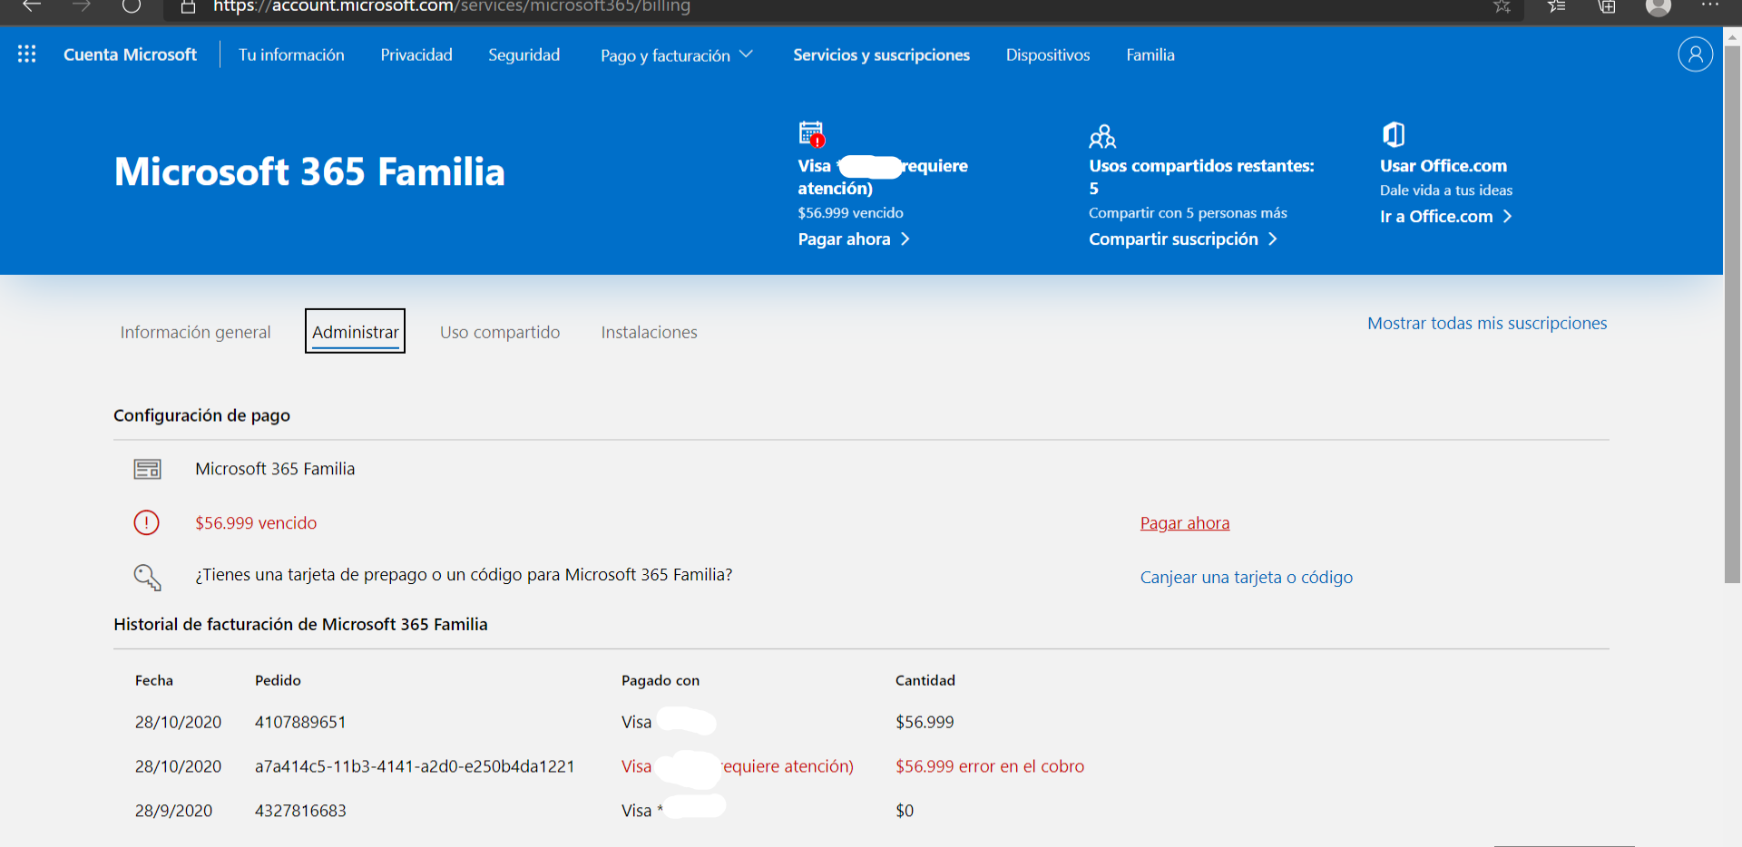Viewport: 1742px width, 847px height.
Task: Open the Familia menu item
Action: coord(1150,55)
